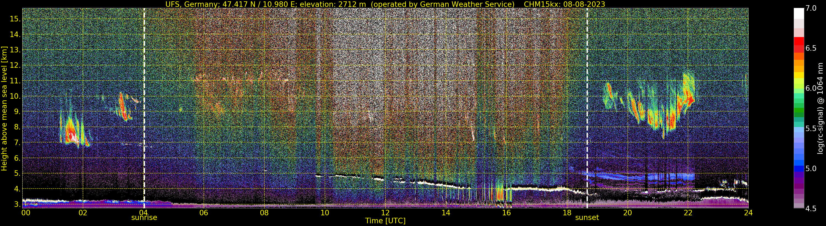826x226 pixels.
Task: Click the 'Height above mean sea level [km]' label
Action: [4, 108]
